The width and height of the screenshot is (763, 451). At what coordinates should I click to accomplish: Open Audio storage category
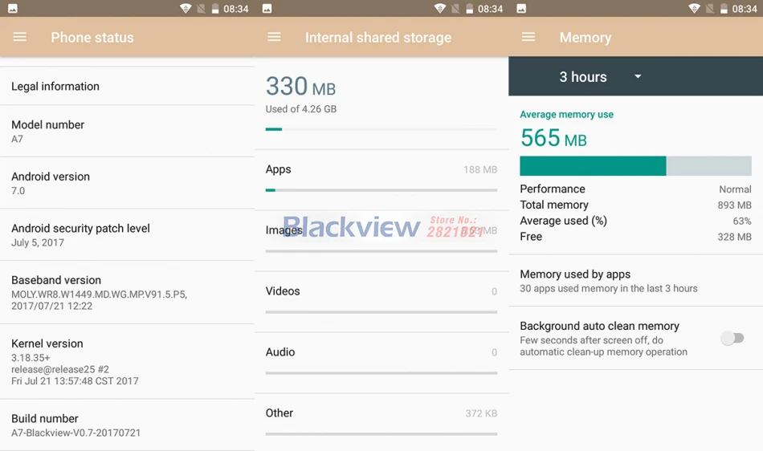tap(381, 363)
